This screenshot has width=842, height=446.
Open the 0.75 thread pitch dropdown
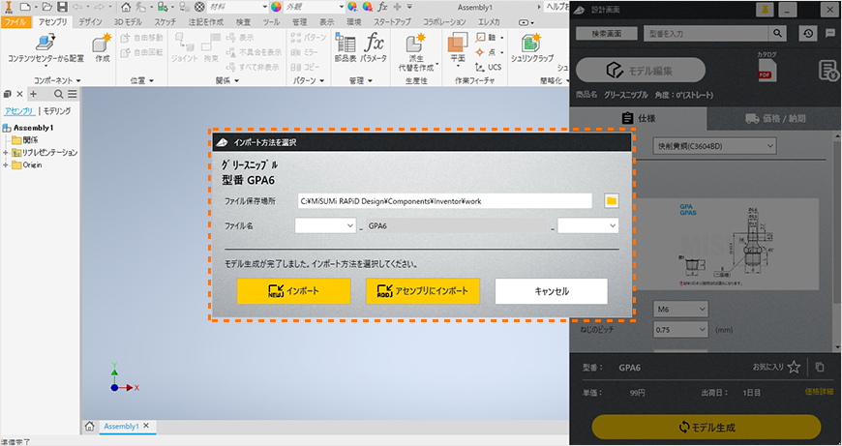[689, 329]
